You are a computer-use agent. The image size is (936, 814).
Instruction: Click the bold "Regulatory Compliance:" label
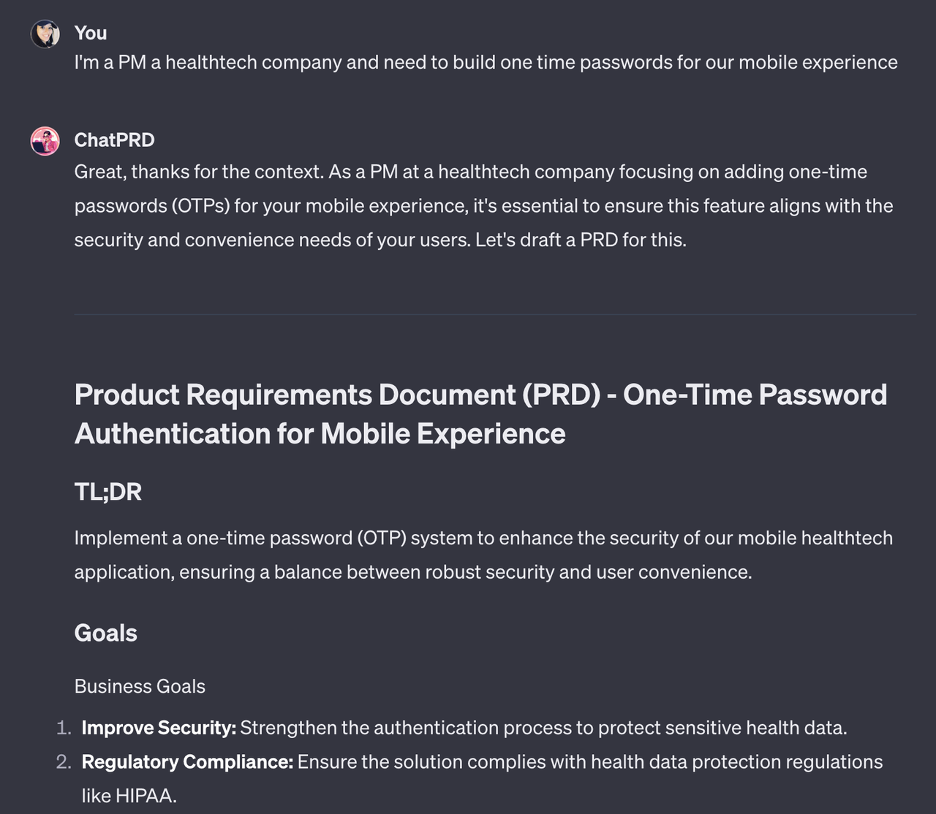187,761
